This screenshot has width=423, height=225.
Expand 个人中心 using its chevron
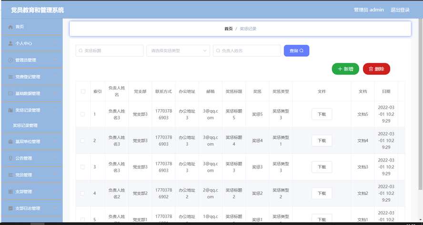click(55, 43)
